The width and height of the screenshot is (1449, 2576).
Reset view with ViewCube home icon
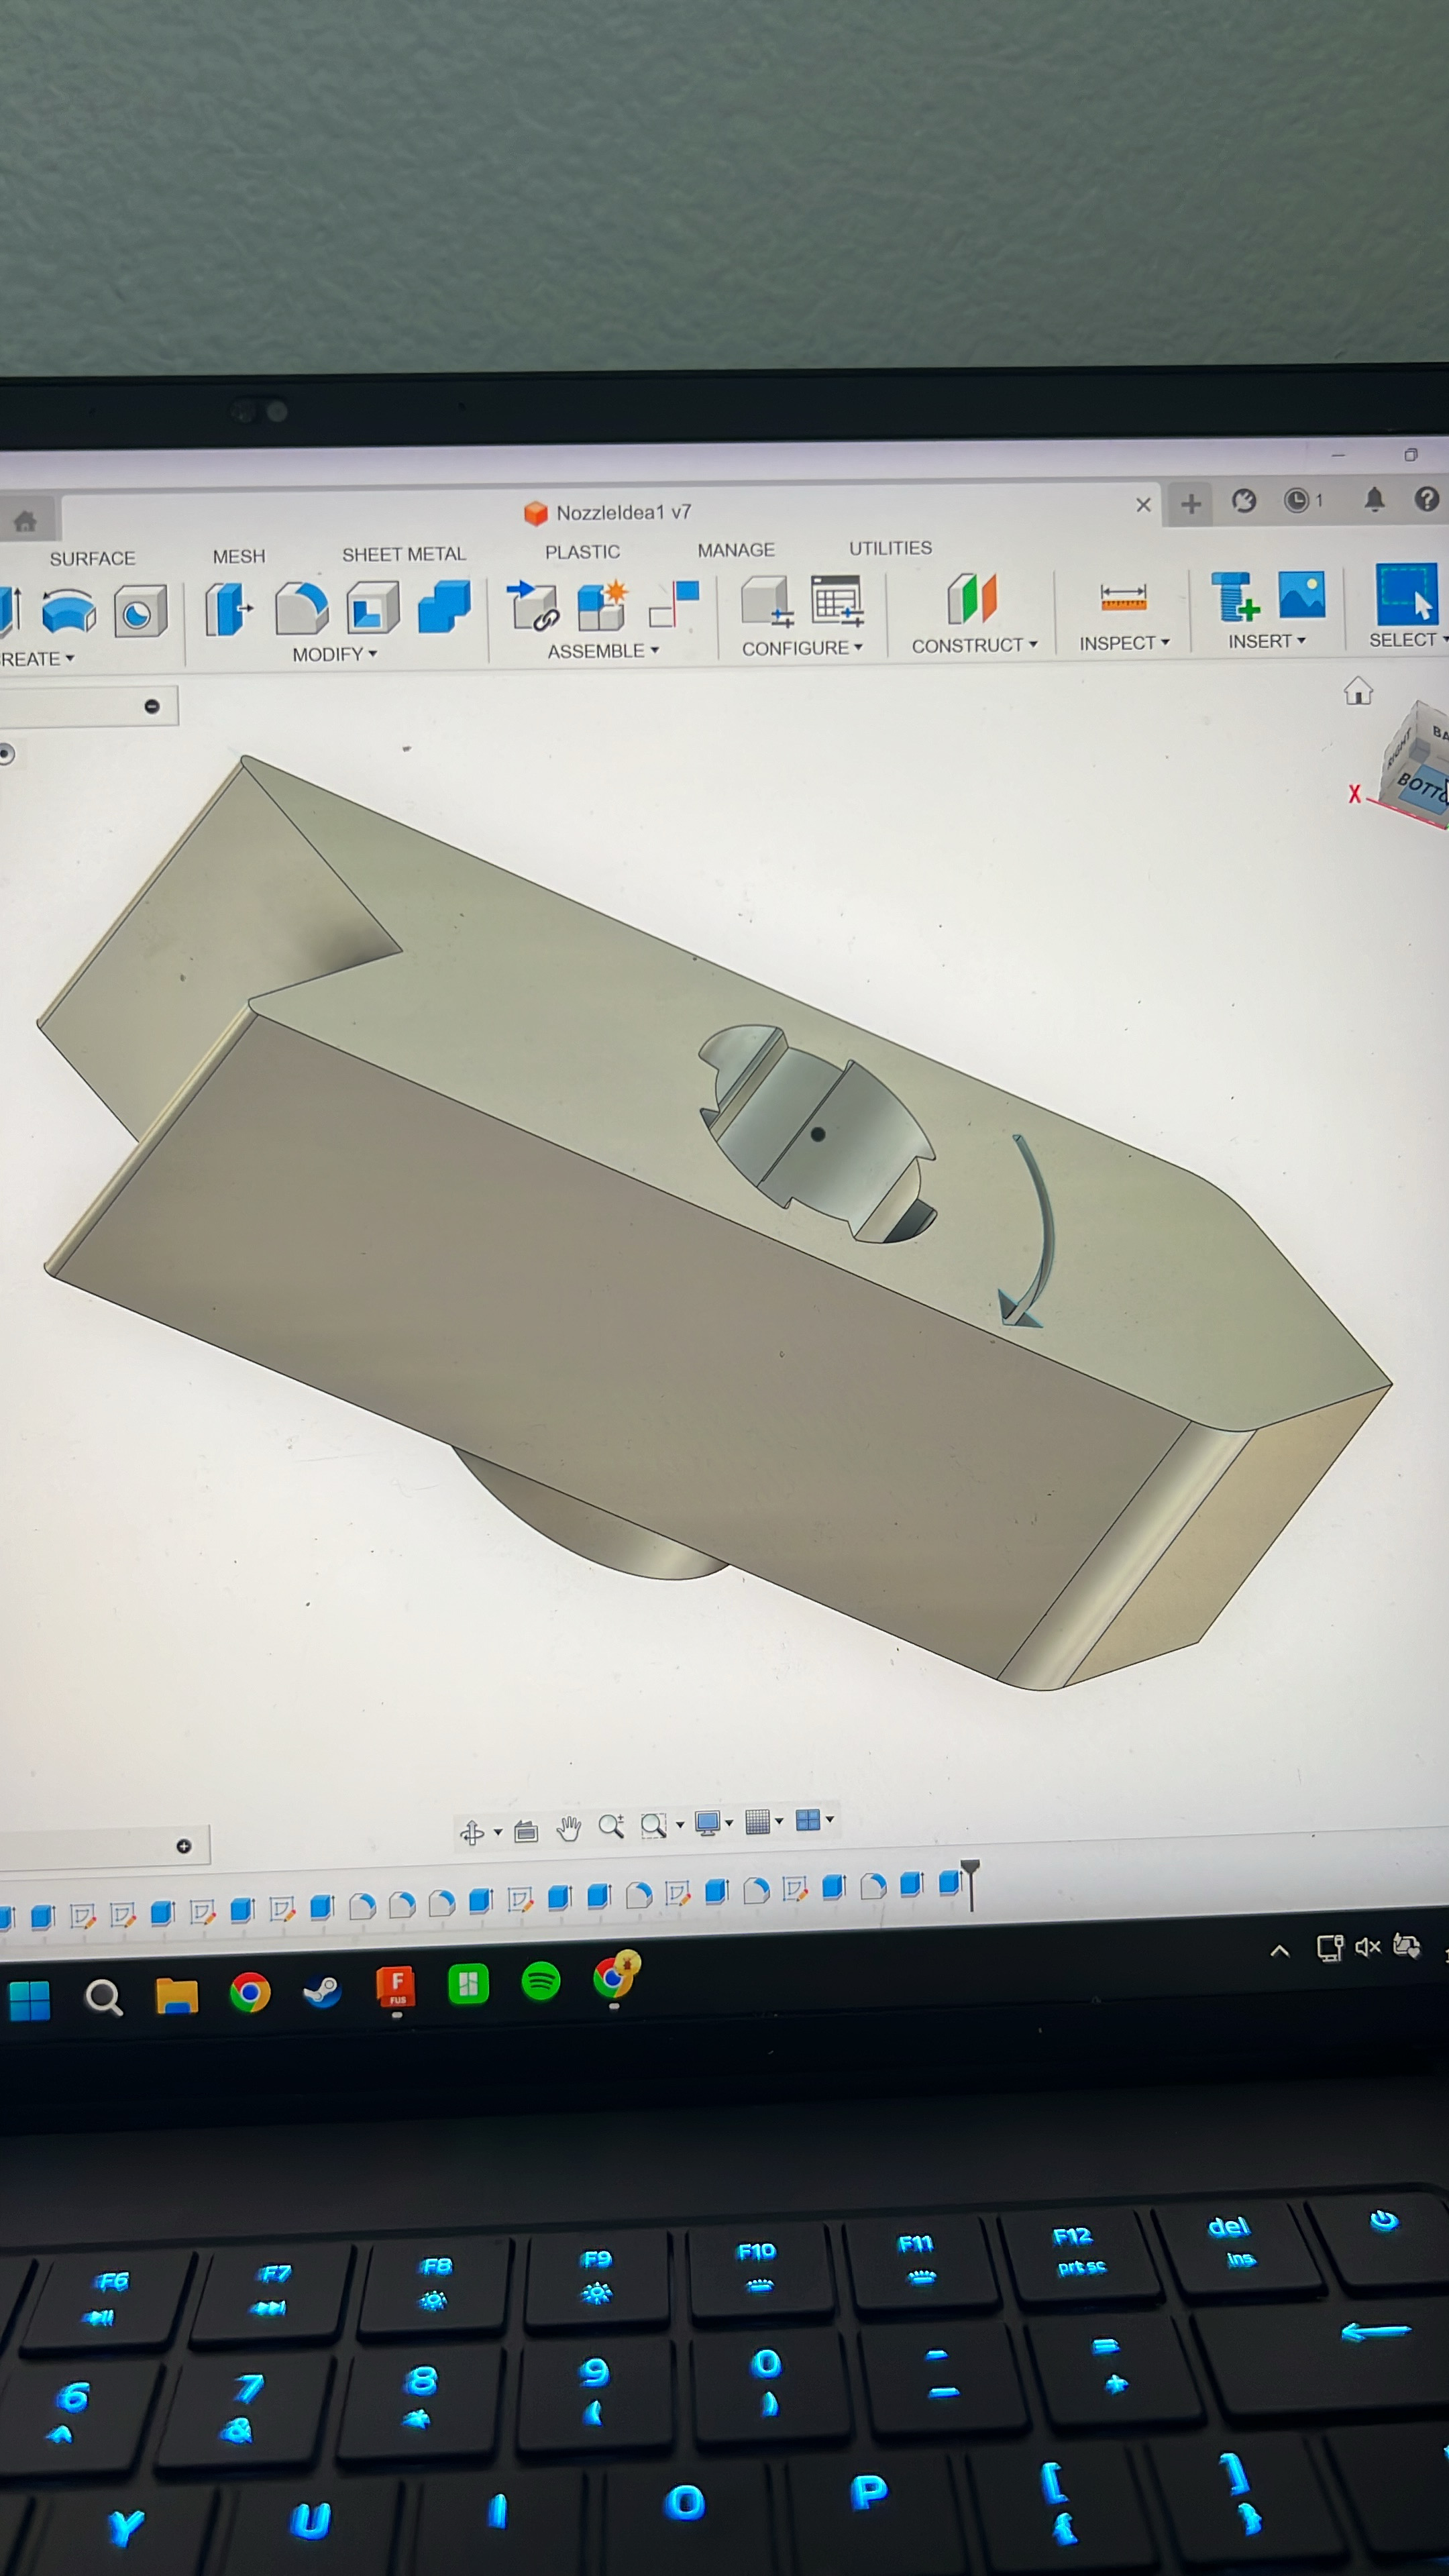[1358, 691]
